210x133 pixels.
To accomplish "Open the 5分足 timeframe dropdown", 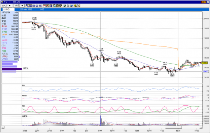I will point(19,6).
